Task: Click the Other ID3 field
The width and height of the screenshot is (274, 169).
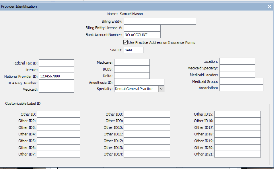Action: (x=59, y=127)
